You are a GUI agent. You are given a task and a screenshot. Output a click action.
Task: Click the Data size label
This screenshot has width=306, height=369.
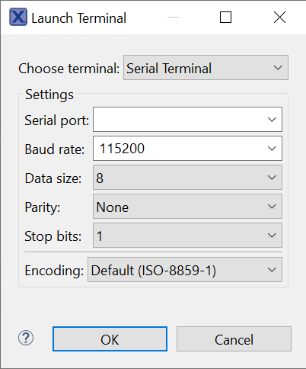coord(53,178)
